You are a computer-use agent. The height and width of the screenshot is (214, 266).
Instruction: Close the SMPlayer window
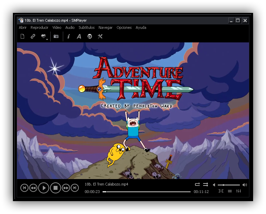tap(245, 20)
